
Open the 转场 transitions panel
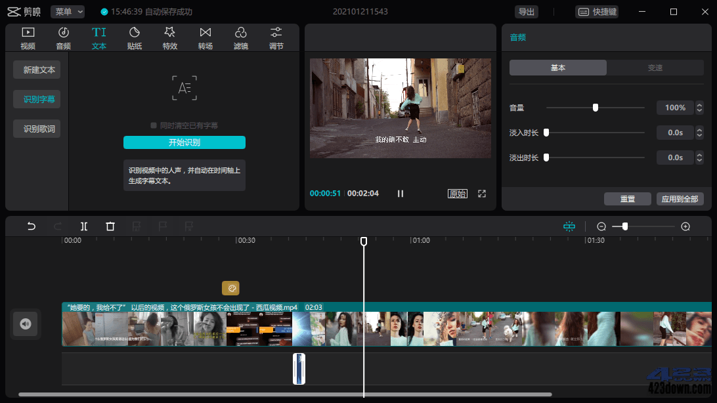(205, 37)
